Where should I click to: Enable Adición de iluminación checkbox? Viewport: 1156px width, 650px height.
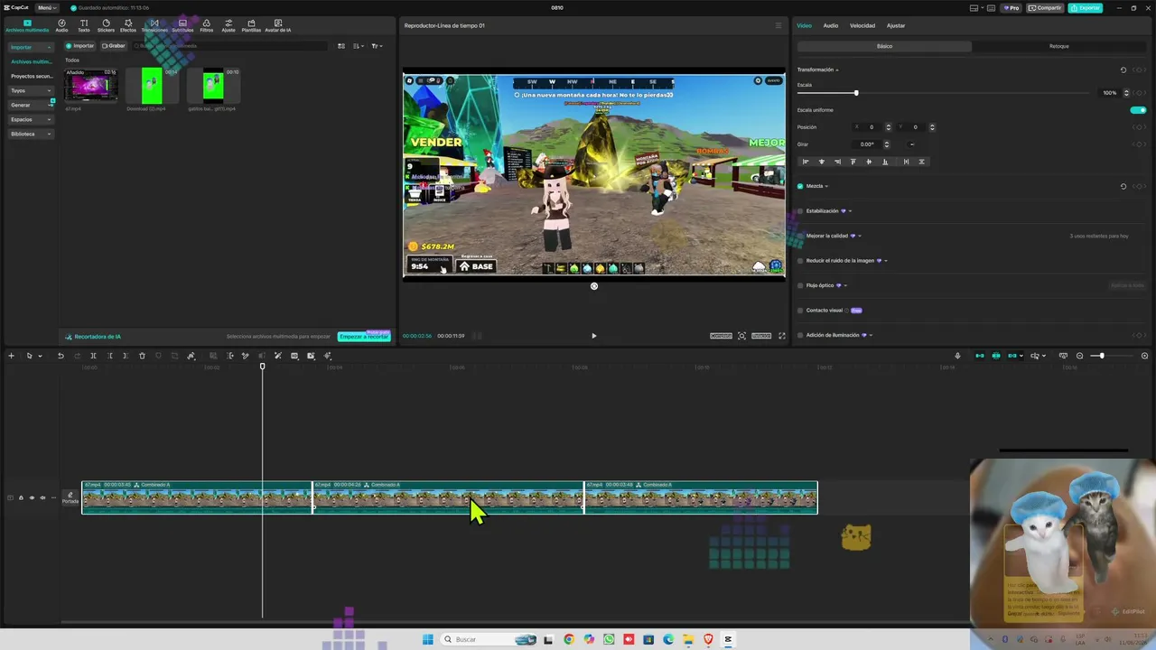pos(800,335)
